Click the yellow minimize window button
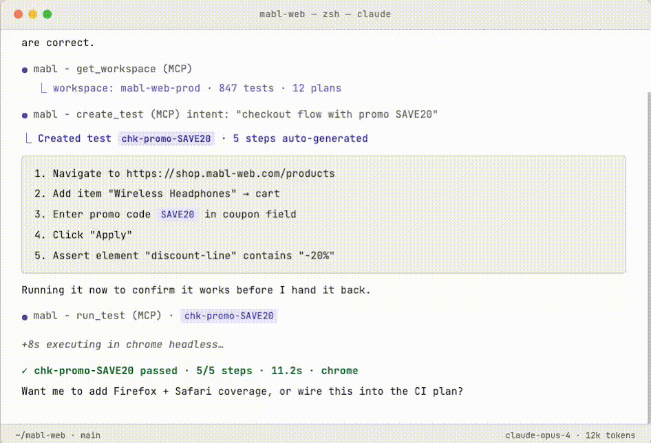651x443 pixels. (33, 14)
